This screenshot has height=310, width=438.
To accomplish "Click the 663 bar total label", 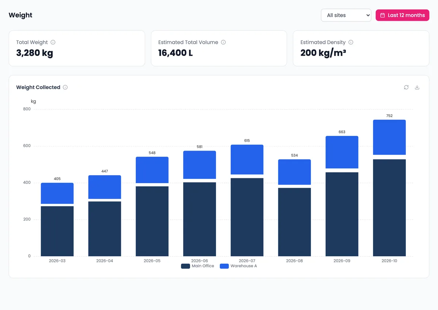I will click(x=342, y=132).
